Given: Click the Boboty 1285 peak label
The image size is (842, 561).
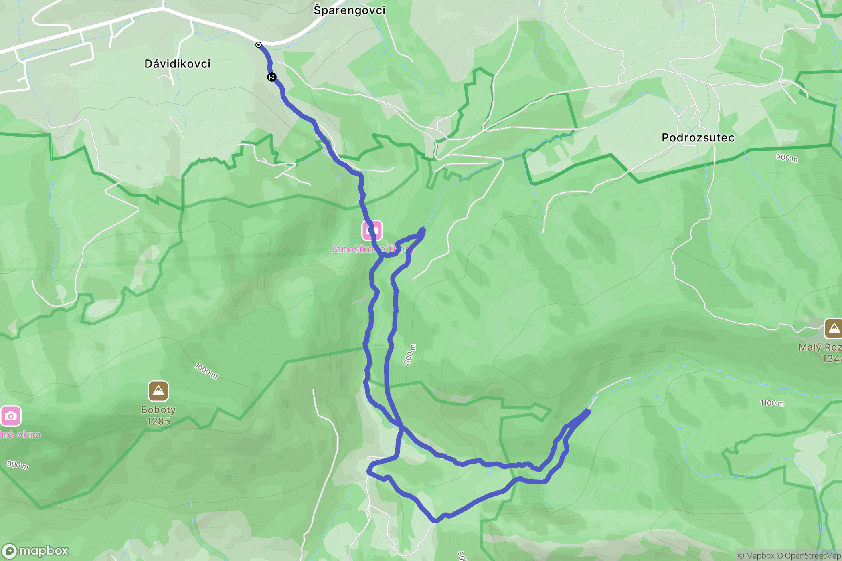Looking at the screenshot, I should (158, 416).
